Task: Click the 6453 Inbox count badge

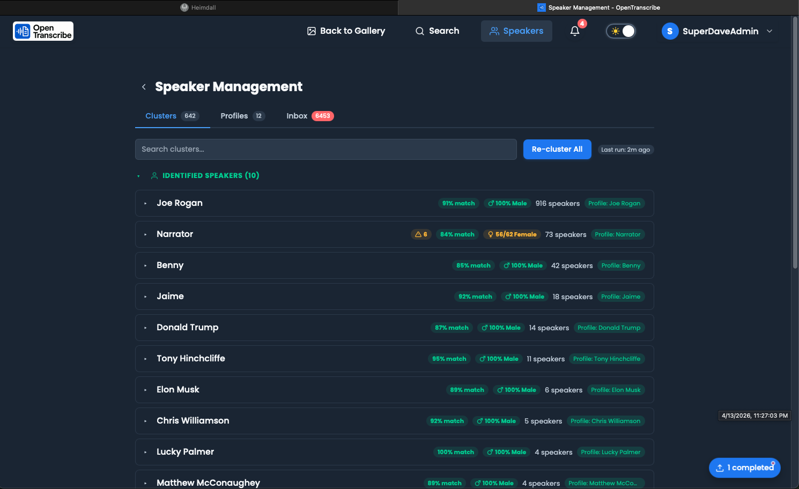Action: [323, 116]
